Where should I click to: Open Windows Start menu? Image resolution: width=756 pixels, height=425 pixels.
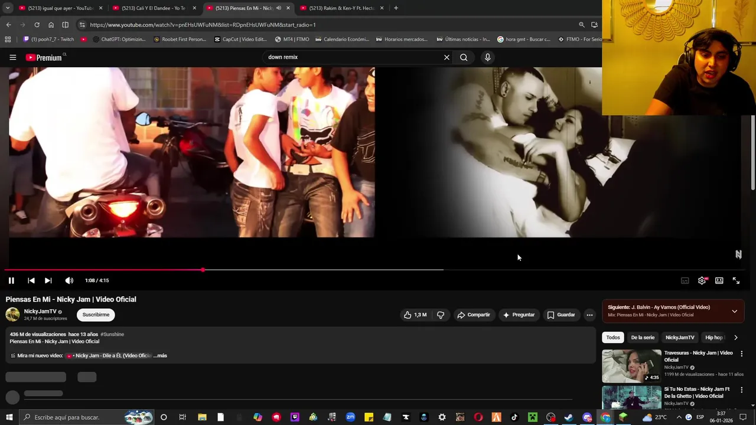pyautogui.click(x=9, y=417)
